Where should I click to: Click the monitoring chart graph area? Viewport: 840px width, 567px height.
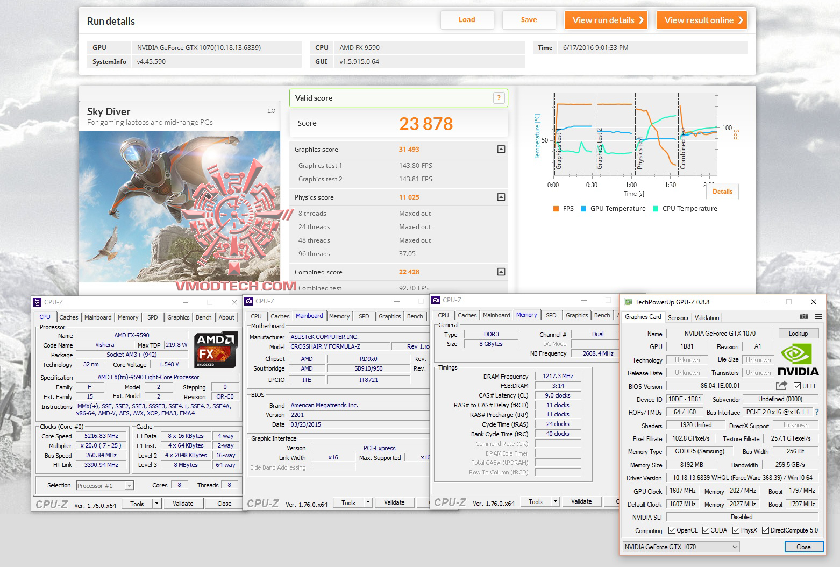pyautogui.click(x=636, y=134)
